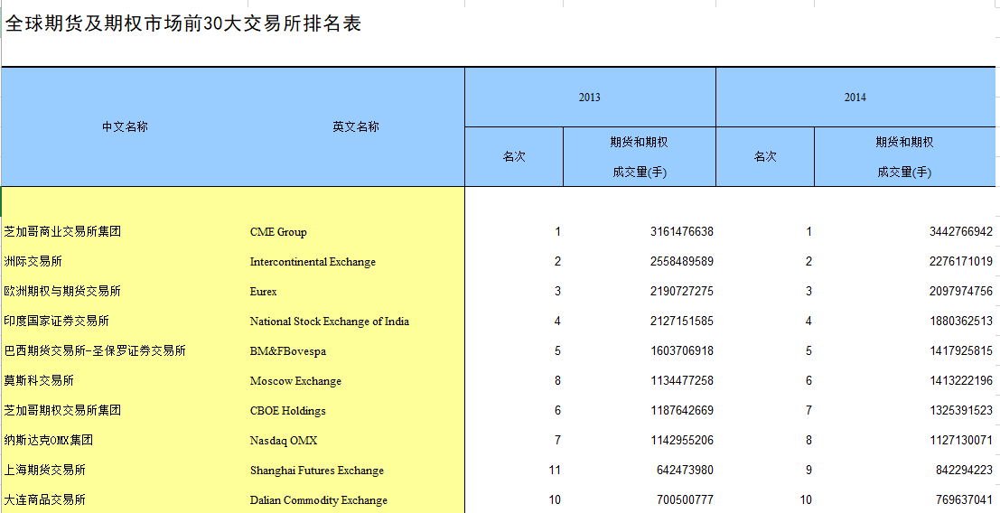Click the value 642473980
The width and height of the screenshot is (1000, 513).
pyautogui.click(x=685, y=470)
